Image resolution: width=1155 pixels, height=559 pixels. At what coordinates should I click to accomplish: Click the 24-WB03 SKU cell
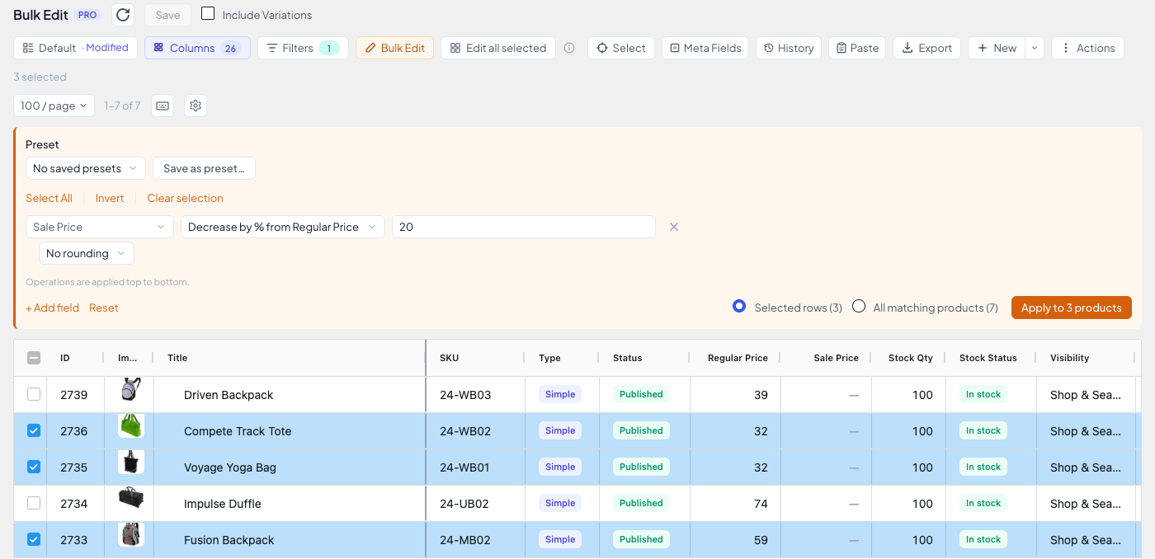pyautogui.click(x=476, y=394)
